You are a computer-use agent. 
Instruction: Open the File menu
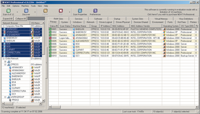coord(3,6)
